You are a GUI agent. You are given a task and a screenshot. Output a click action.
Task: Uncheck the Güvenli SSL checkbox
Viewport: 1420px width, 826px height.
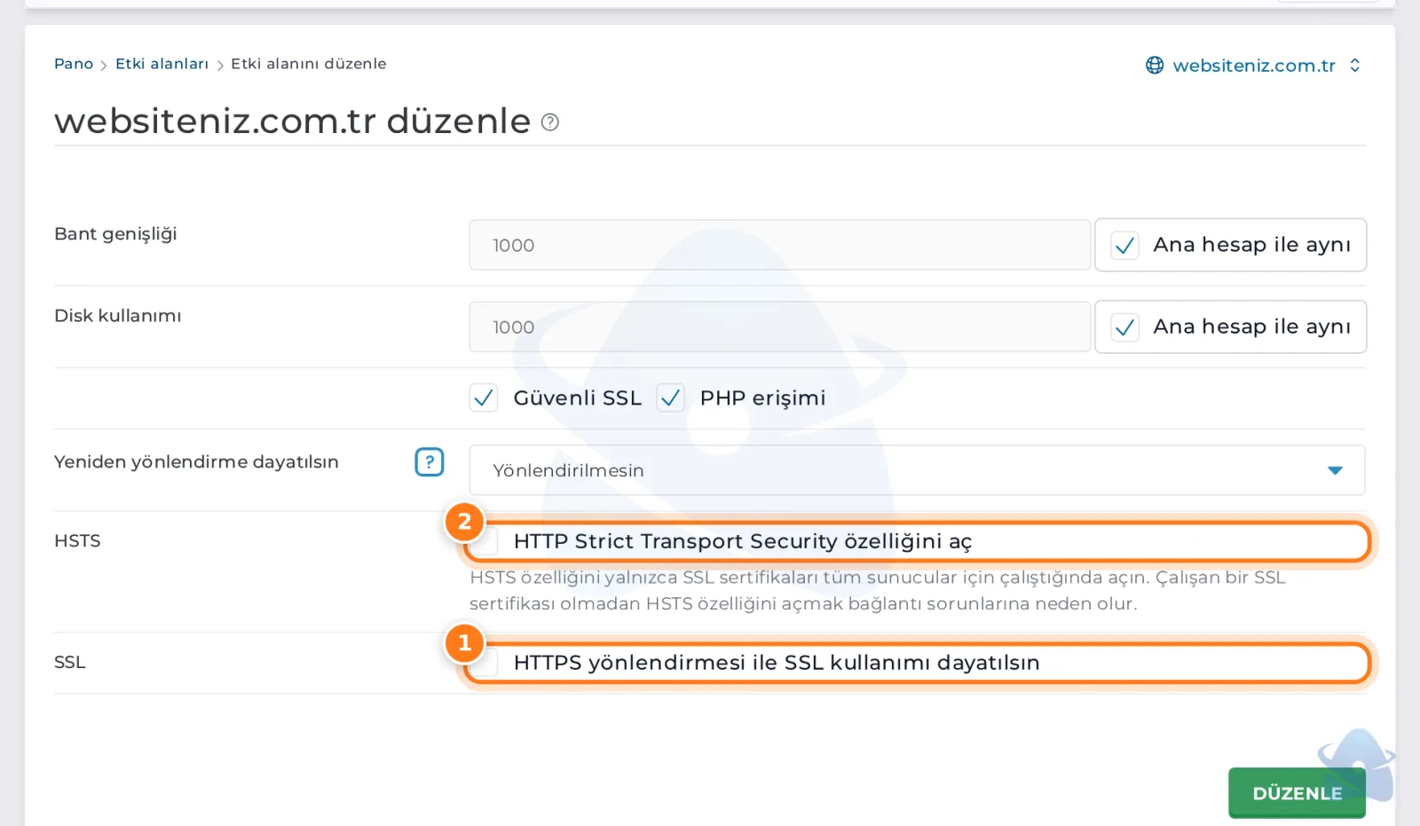click(484, 398)
